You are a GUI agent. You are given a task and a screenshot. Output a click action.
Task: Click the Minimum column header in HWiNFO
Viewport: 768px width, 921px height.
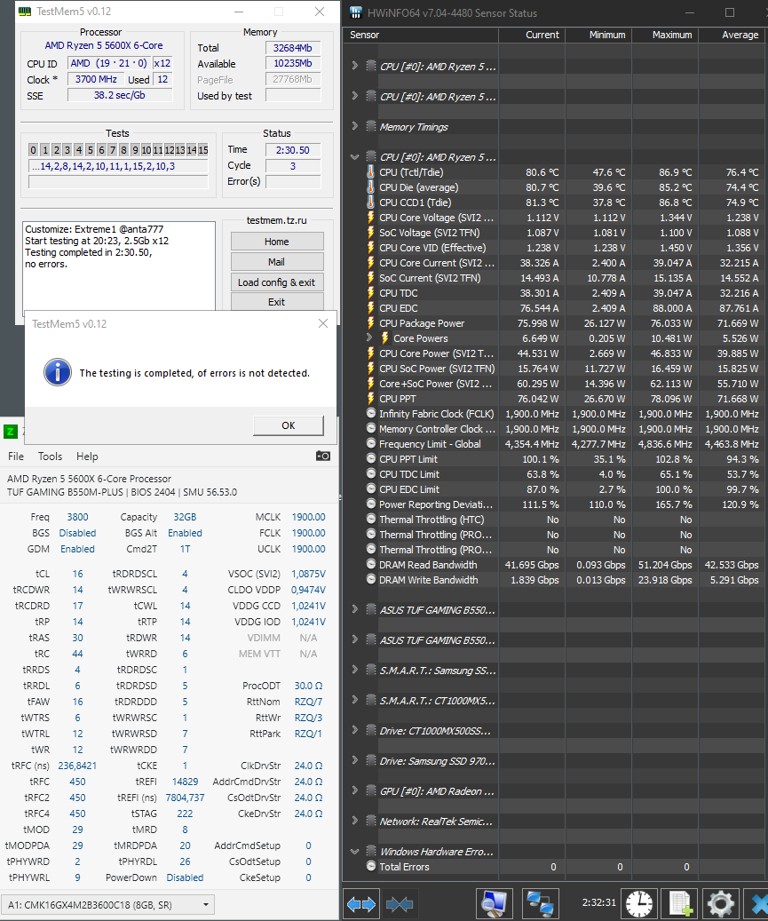[599, 35]
